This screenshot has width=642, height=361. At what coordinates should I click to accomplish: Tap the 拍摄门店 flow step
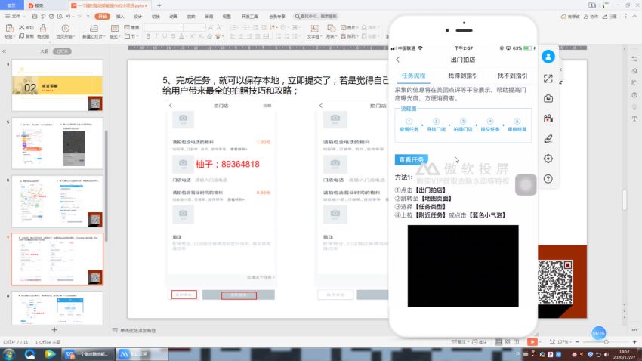click(463, 125)
